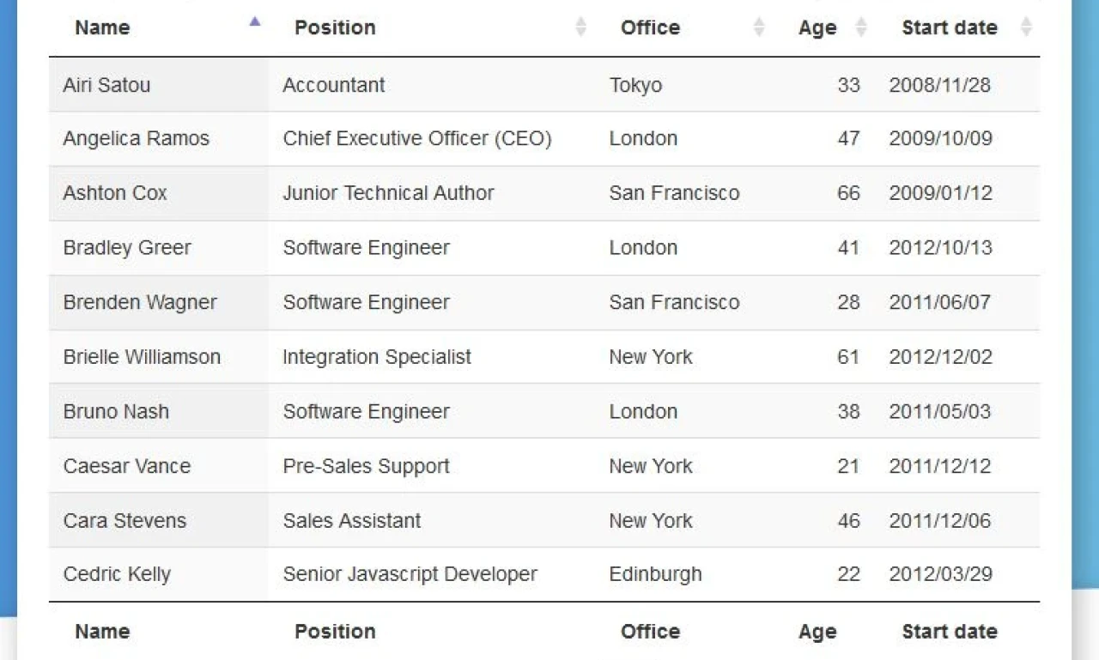
Task: Click Brenden Wagner's San Francisco office cell
Action: pos(674,302)
